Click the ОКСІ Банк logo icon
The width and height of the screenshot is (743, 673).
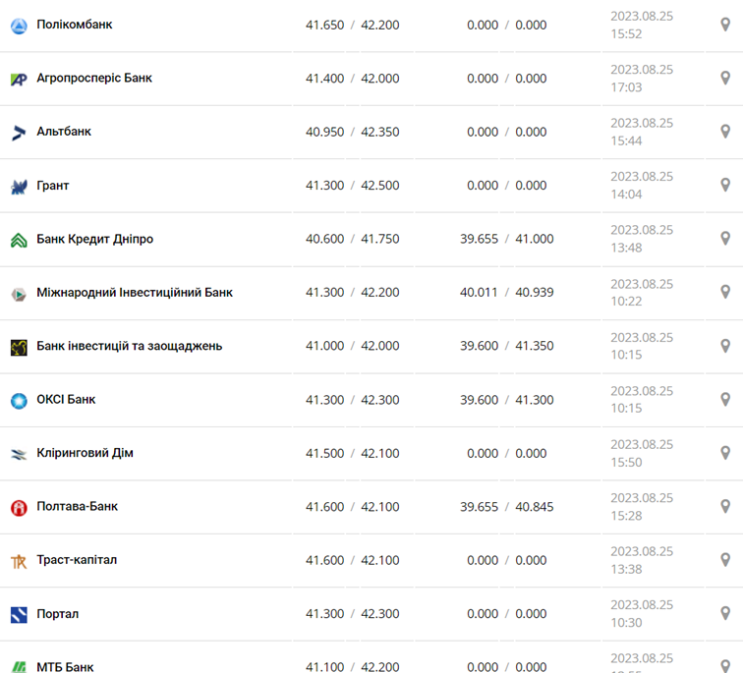click(19, 401)
